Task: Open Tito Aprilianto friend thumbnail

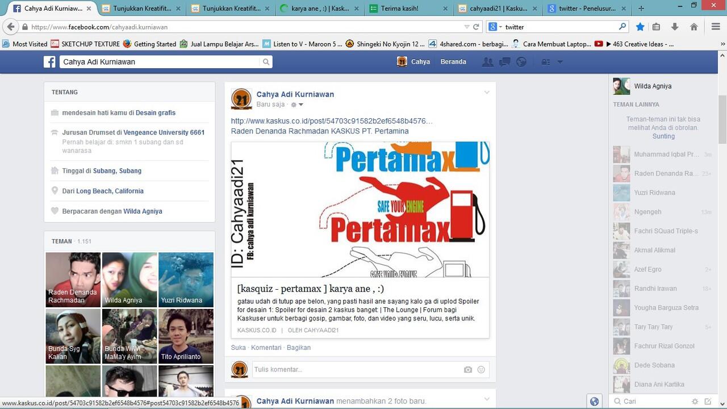Action: 186,336
